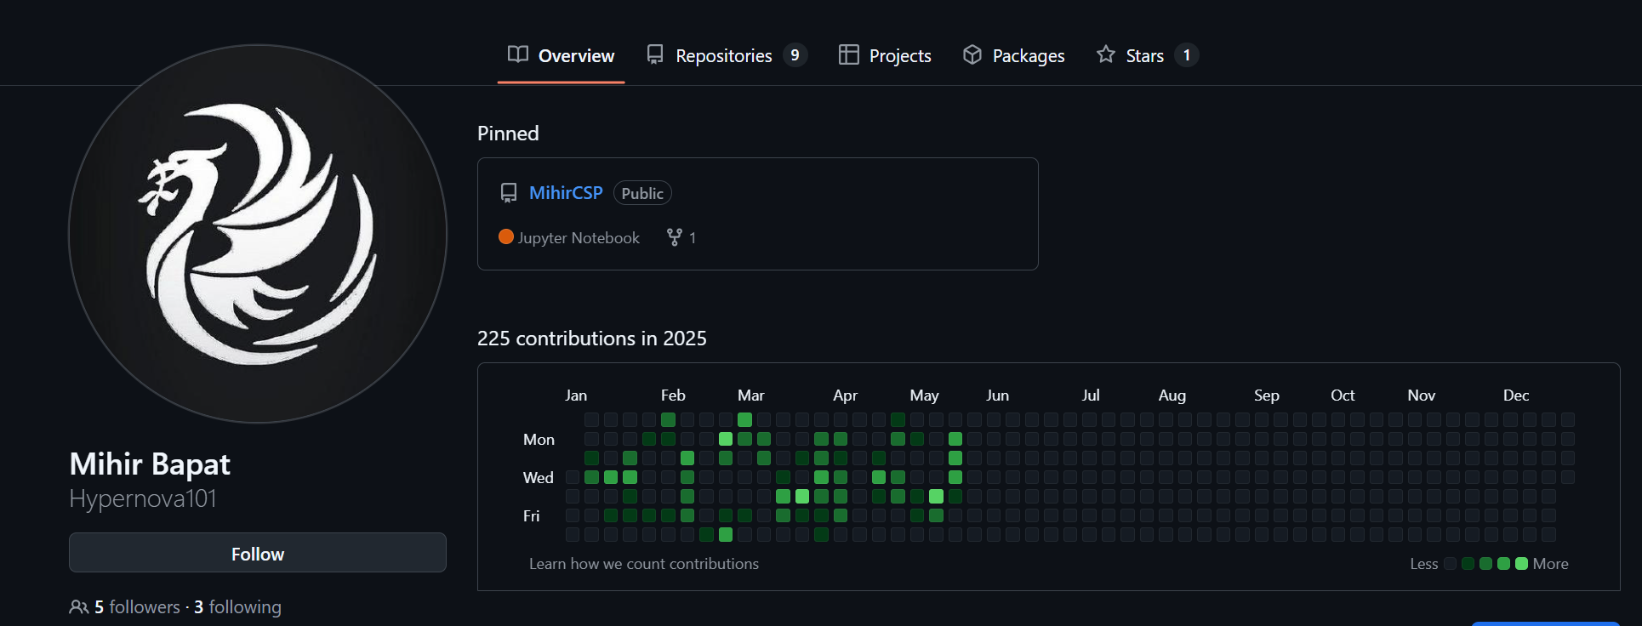Image resolution: width=1642 pixels, height=626 pixels.
Task: View the Stars tab
Action: coord(1147,55)
